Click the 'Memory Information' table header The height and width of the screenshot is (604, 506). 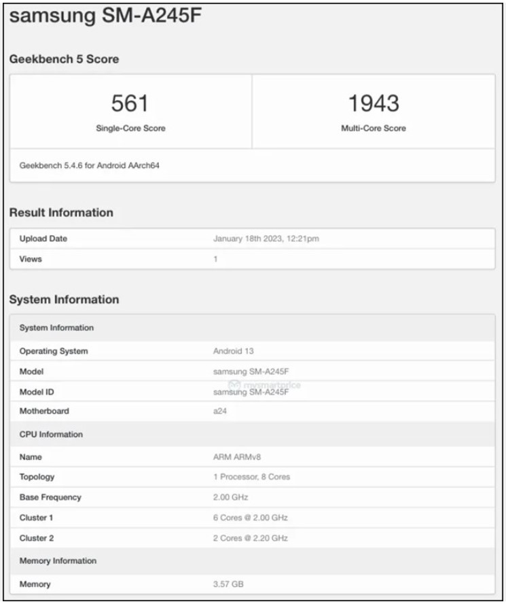click(253, 561)
